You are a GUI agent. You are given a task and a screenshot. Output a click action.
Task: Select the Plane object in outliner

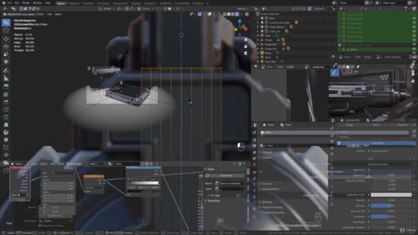point(268,53)
